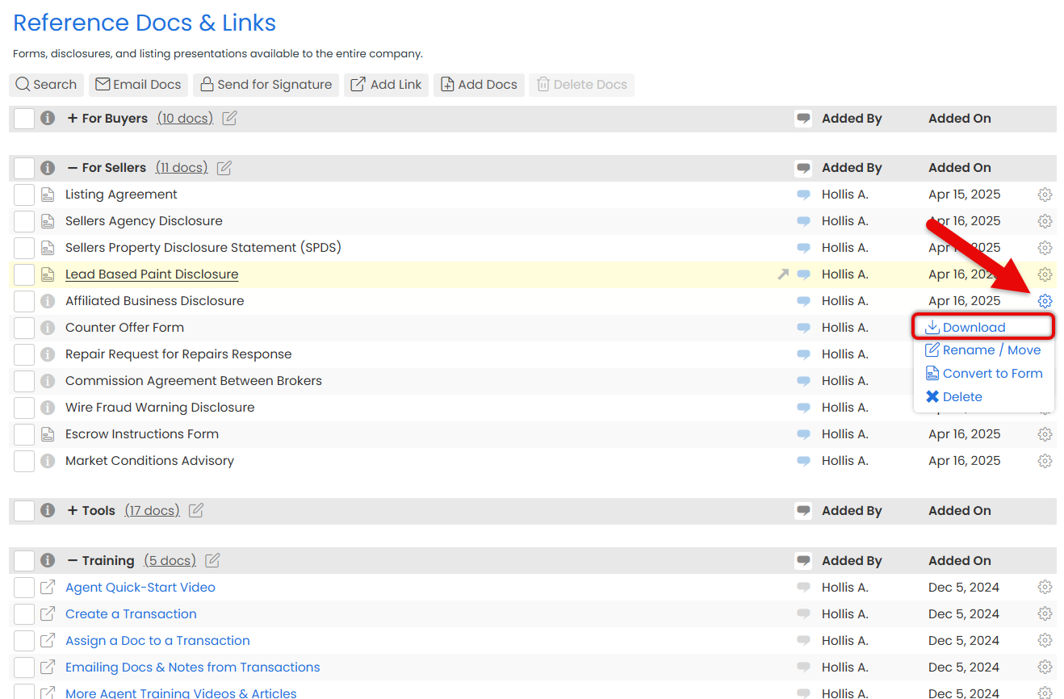
Task: Check the Sellers Property Disclosure Statement checkbox
Action: tap(24, 248)
